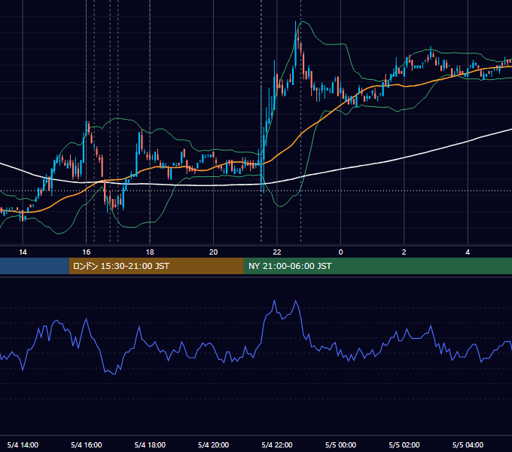Click the 4 hour label
Image resolution: width=512 pixels, height=452 pixels.
468,252
